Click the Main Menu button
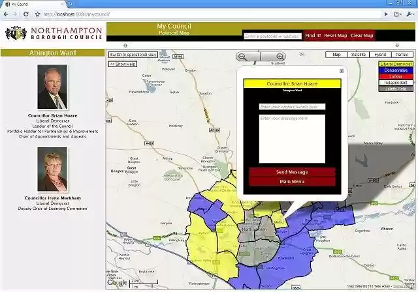The height and width of the screenshot is (292, 418). tap(292, 182)
